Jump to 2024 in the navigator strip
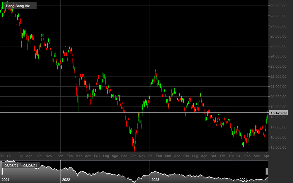The width and height of the screenshot is (293, 183). pyautogui.click(x=243, y=180)
